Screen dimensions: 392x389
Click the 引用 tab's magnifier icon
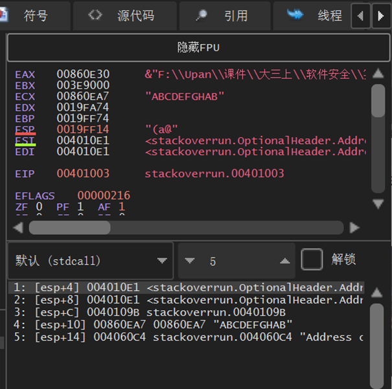202,15
